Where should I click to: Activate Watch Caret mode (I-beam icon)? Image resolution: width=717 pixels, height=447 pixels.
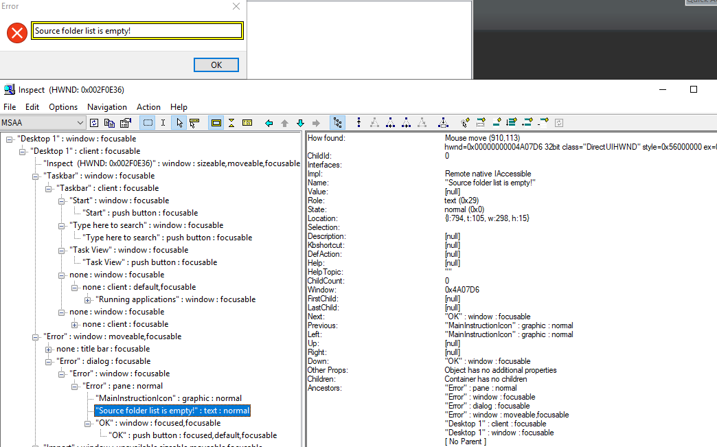[x=163, y=122]
